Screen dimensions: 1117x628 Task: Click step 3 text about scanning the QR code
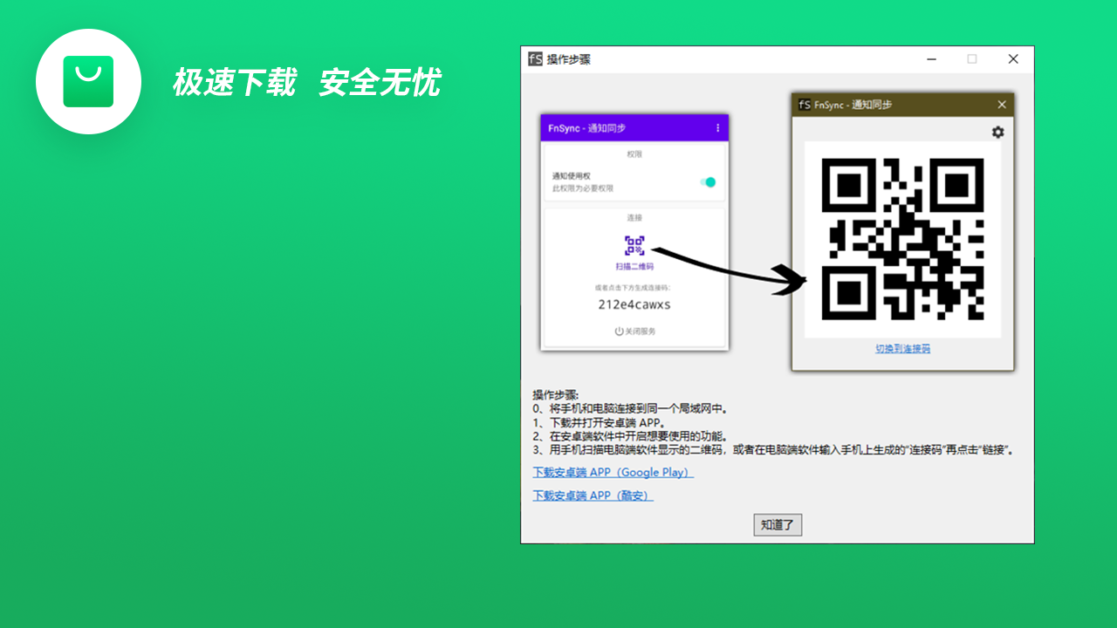pyautogui.click(x=774, y=451)
